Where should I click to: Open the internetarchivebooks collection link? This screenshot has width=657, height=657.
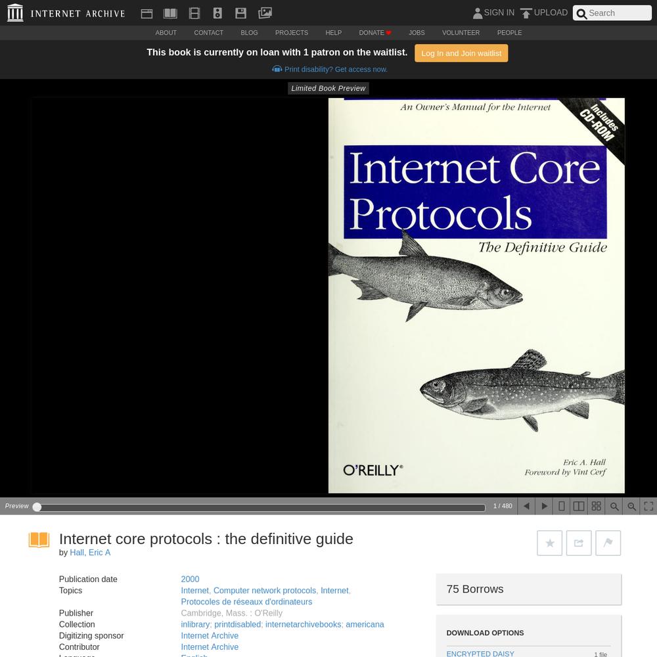[304, 624]
